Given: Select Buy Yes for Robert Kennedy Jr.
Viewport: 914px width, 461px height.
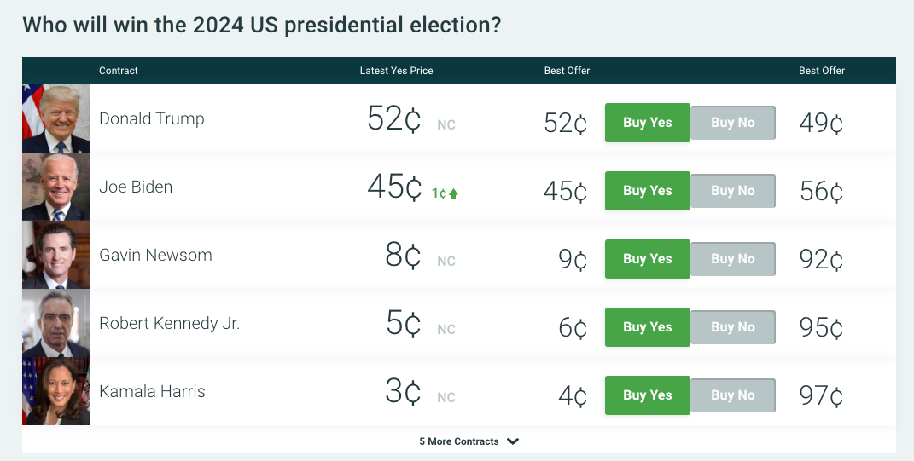Looking at the screenshot, I should pyautogui.click(x=647, y=327).
